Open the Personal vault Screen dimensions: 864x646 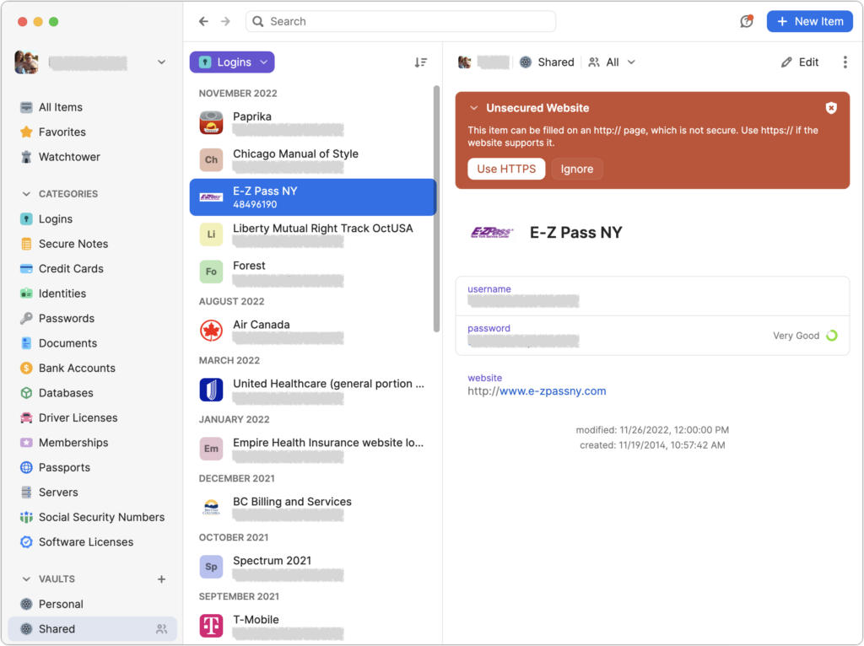[61, 604]
